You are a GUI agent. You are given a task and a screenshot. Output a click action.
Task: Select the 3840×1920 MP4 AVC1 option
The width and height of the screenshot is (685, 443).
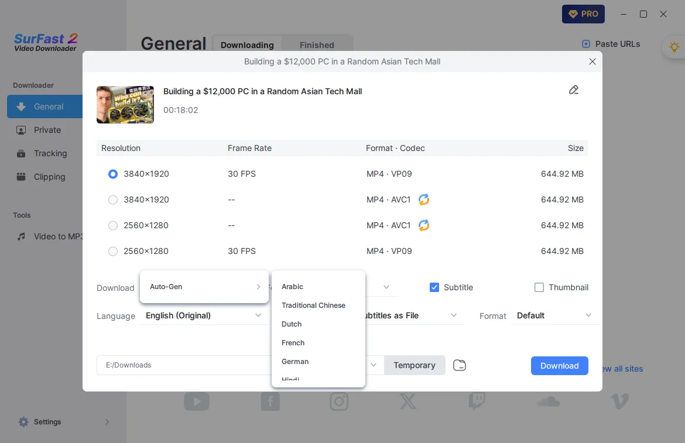pyautogui.click(x=113, y=200)
